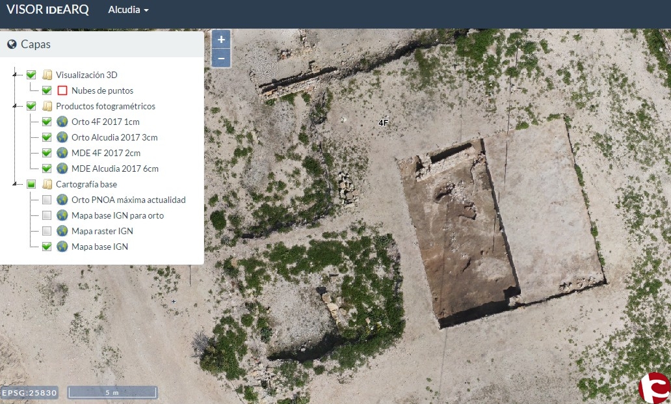Open the Alcudia dropdown menu

point(128,10)
